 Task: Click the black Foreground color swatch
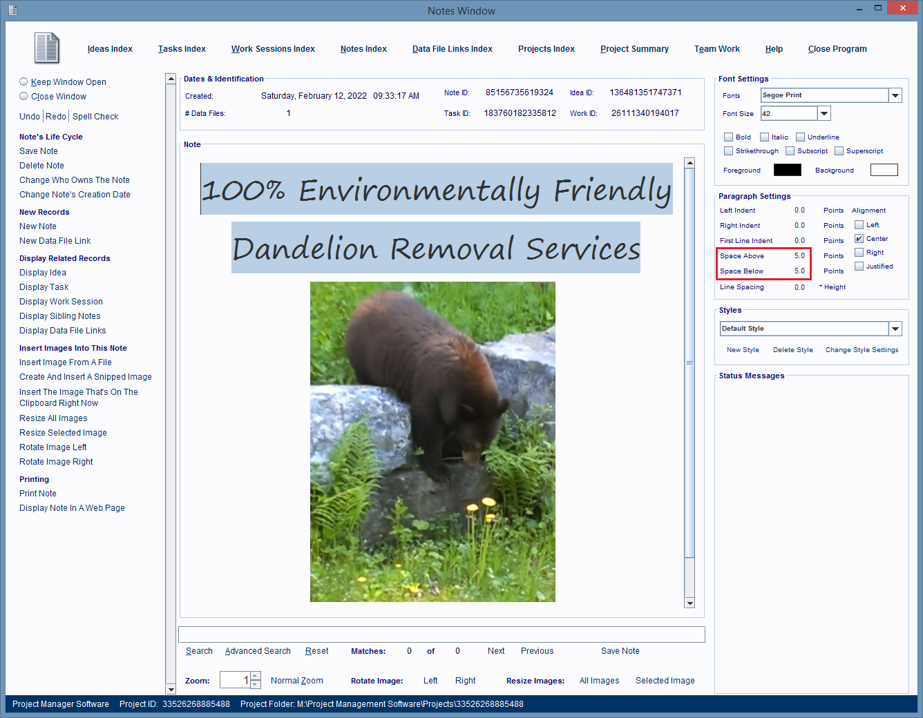coord(788,170)
